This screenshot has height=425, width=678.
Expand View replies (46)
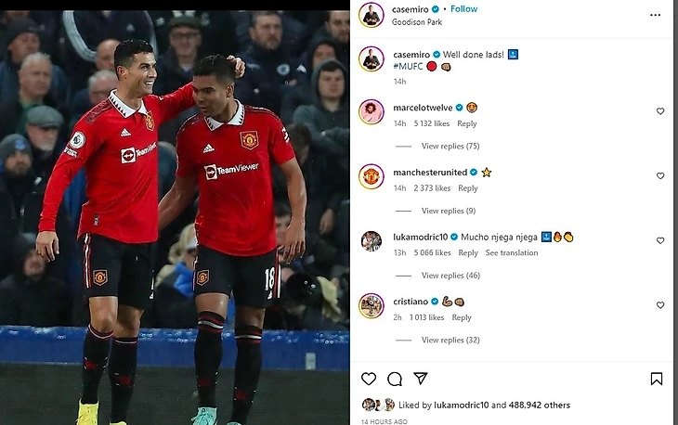[x=450, y=275]
